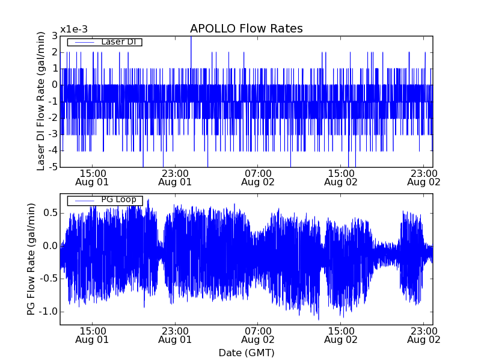Select the 0.5 y-axis tick on PG plot
The width and height of the screenshot is (481, 361).
pos(50,213)
